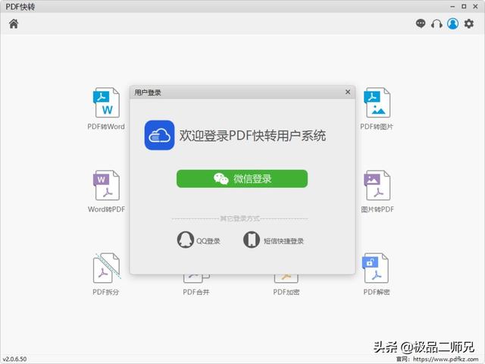Close the 用户登录 dialog
485x364 pixels.
348,92
